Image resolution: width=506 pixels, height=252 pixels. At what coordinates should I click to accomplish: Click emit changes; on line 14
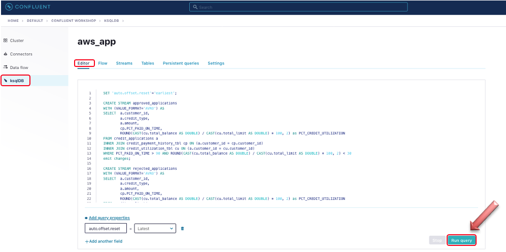117,158
